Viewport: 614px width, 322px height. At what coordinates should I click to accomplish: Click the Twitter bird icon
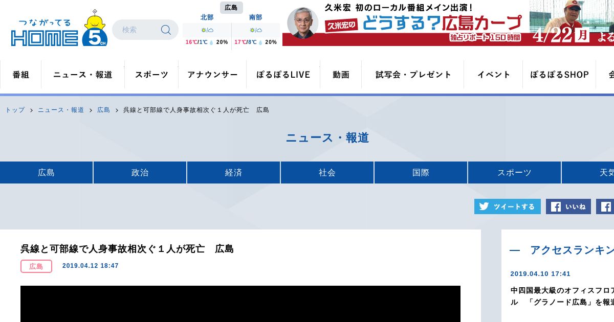(484, 206)
